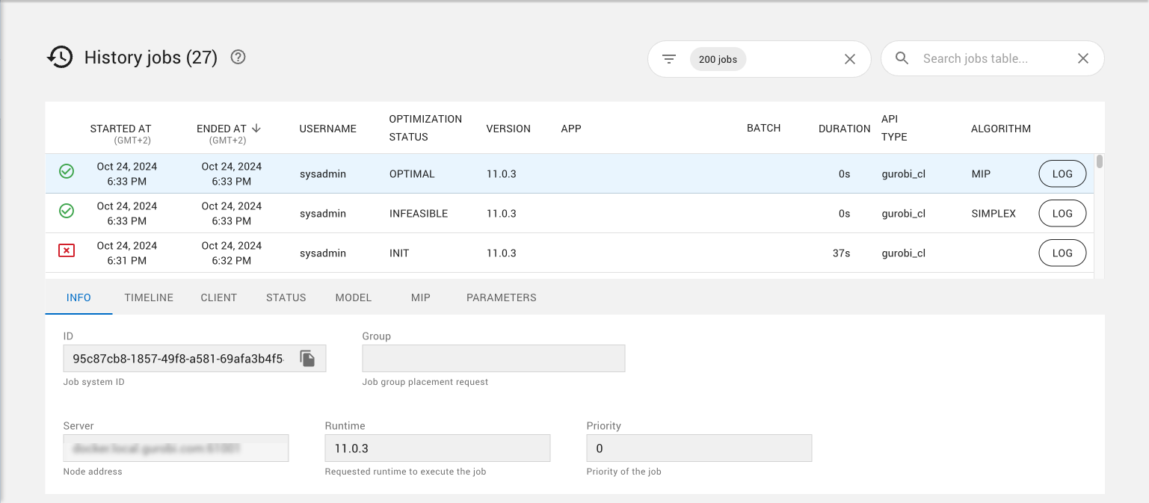Open the PARAMETERS tab
This screenshot has width=1149, height=503.
point(501,297)
